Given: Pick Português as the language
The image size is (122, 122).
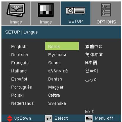Looking at the screenshot, I should click(x=22, y=87).
